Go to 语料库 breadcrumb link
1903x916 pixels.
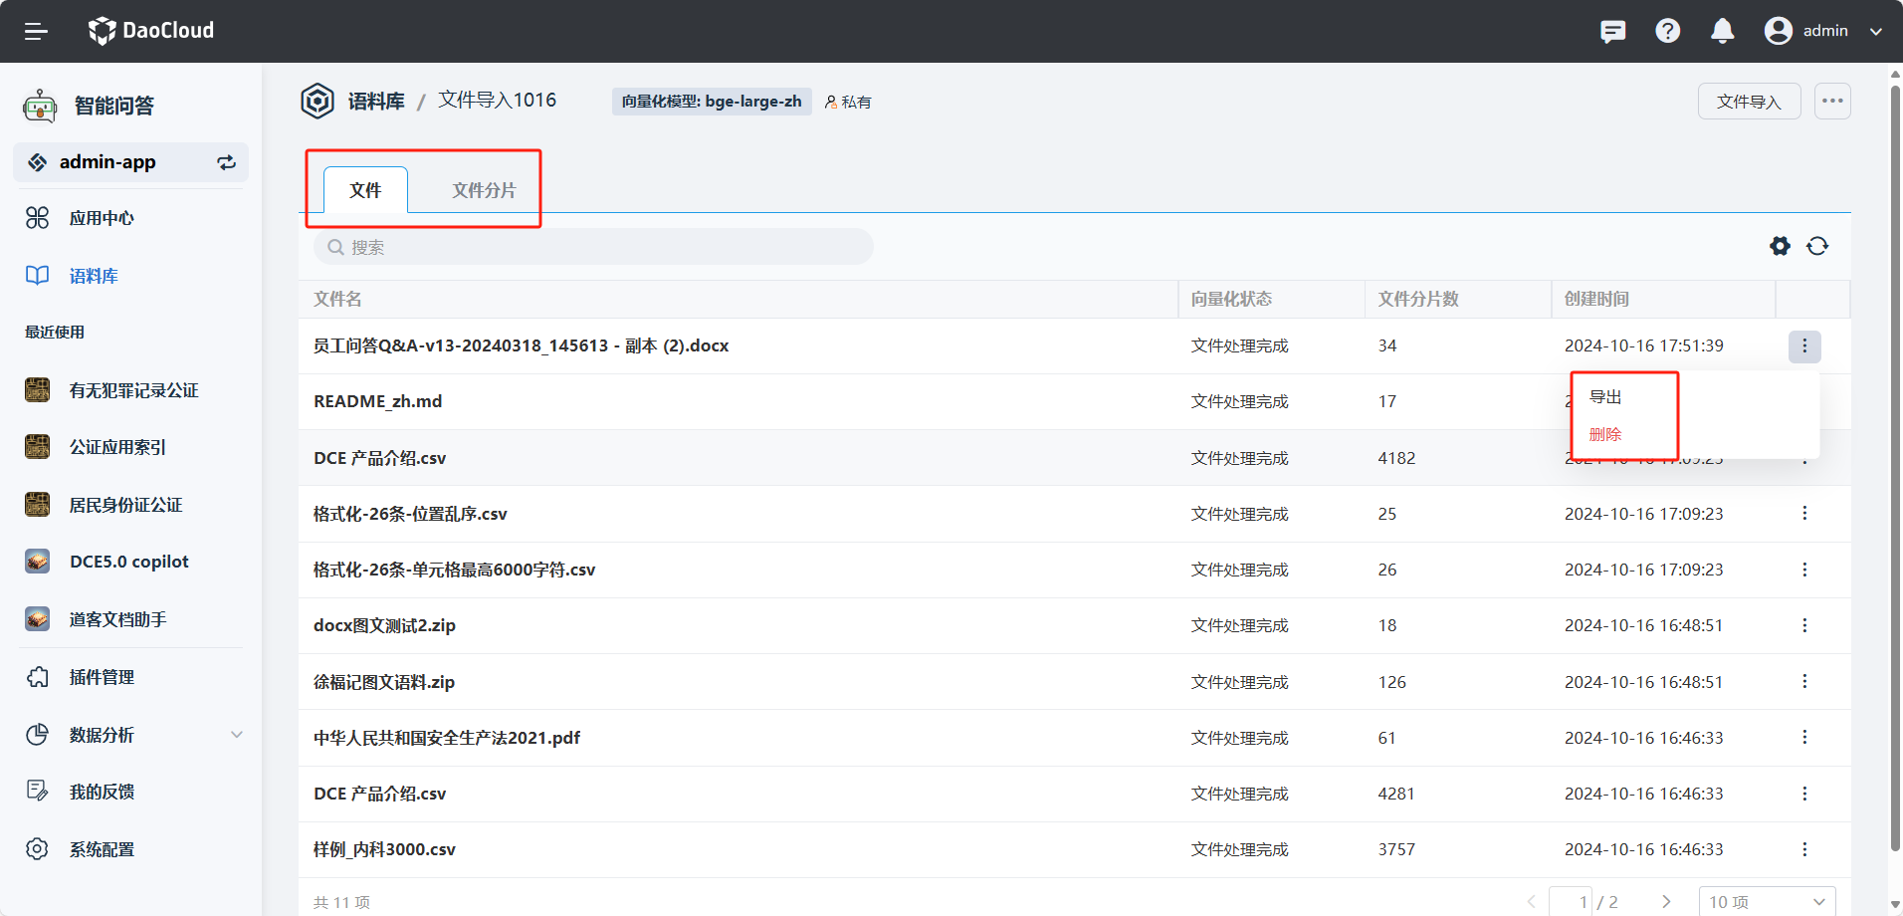click(x=376, y=102)
